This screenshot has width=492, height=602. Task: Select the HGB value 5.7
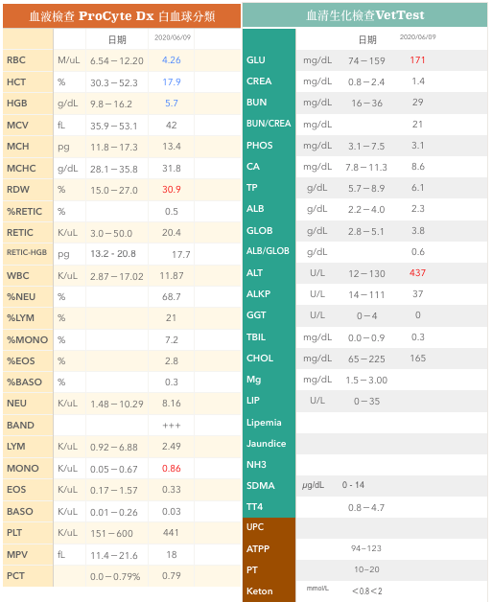(172, 104)
